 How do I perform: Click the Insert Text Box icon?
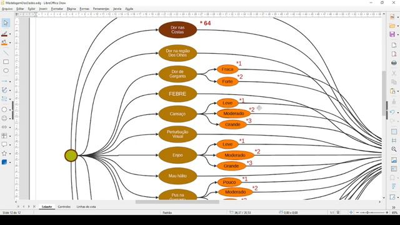point(394,169)
